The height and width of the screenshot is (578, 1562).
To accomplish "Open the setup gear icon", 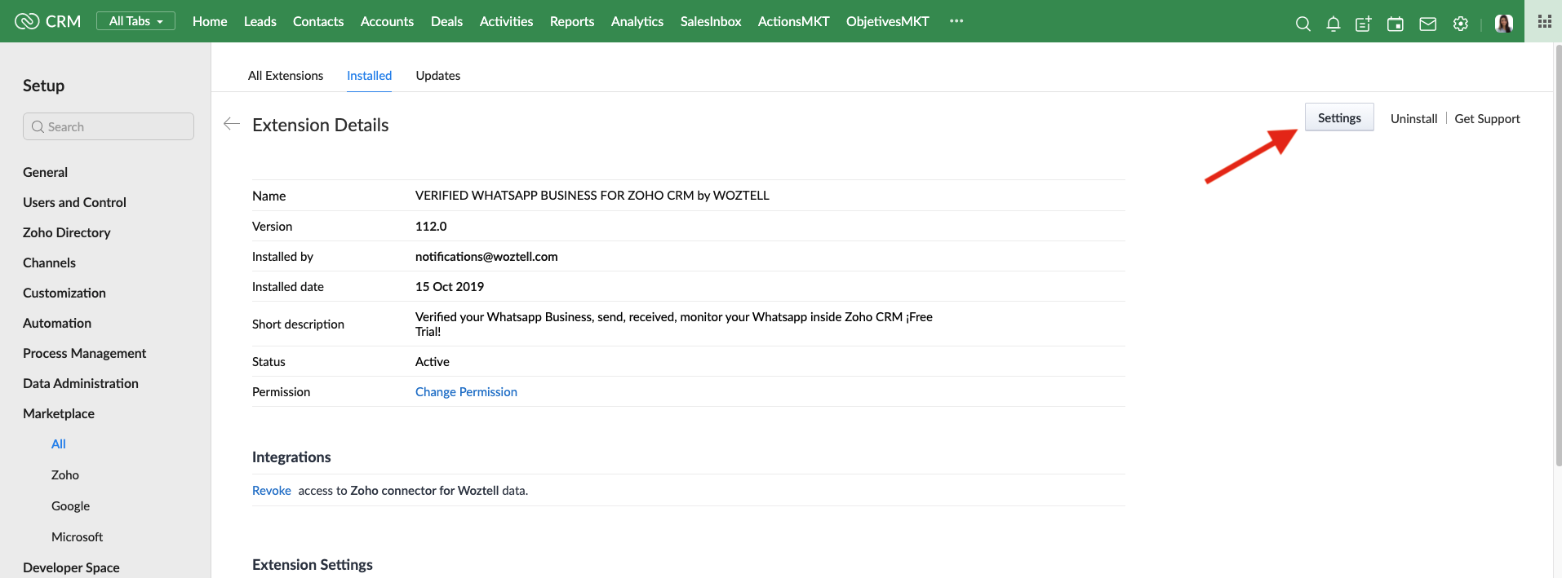I will click(x=1461, y=24).
